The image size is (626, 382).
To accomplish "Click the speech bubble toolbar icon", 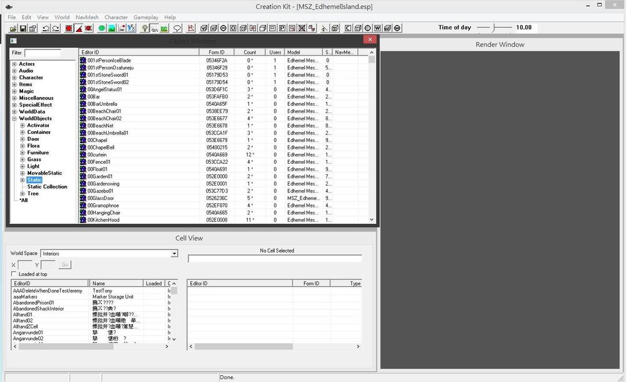I will pos(177,28).
